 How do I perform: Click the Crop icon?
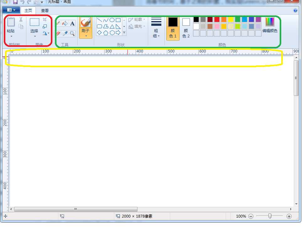(x=45, y=19)
